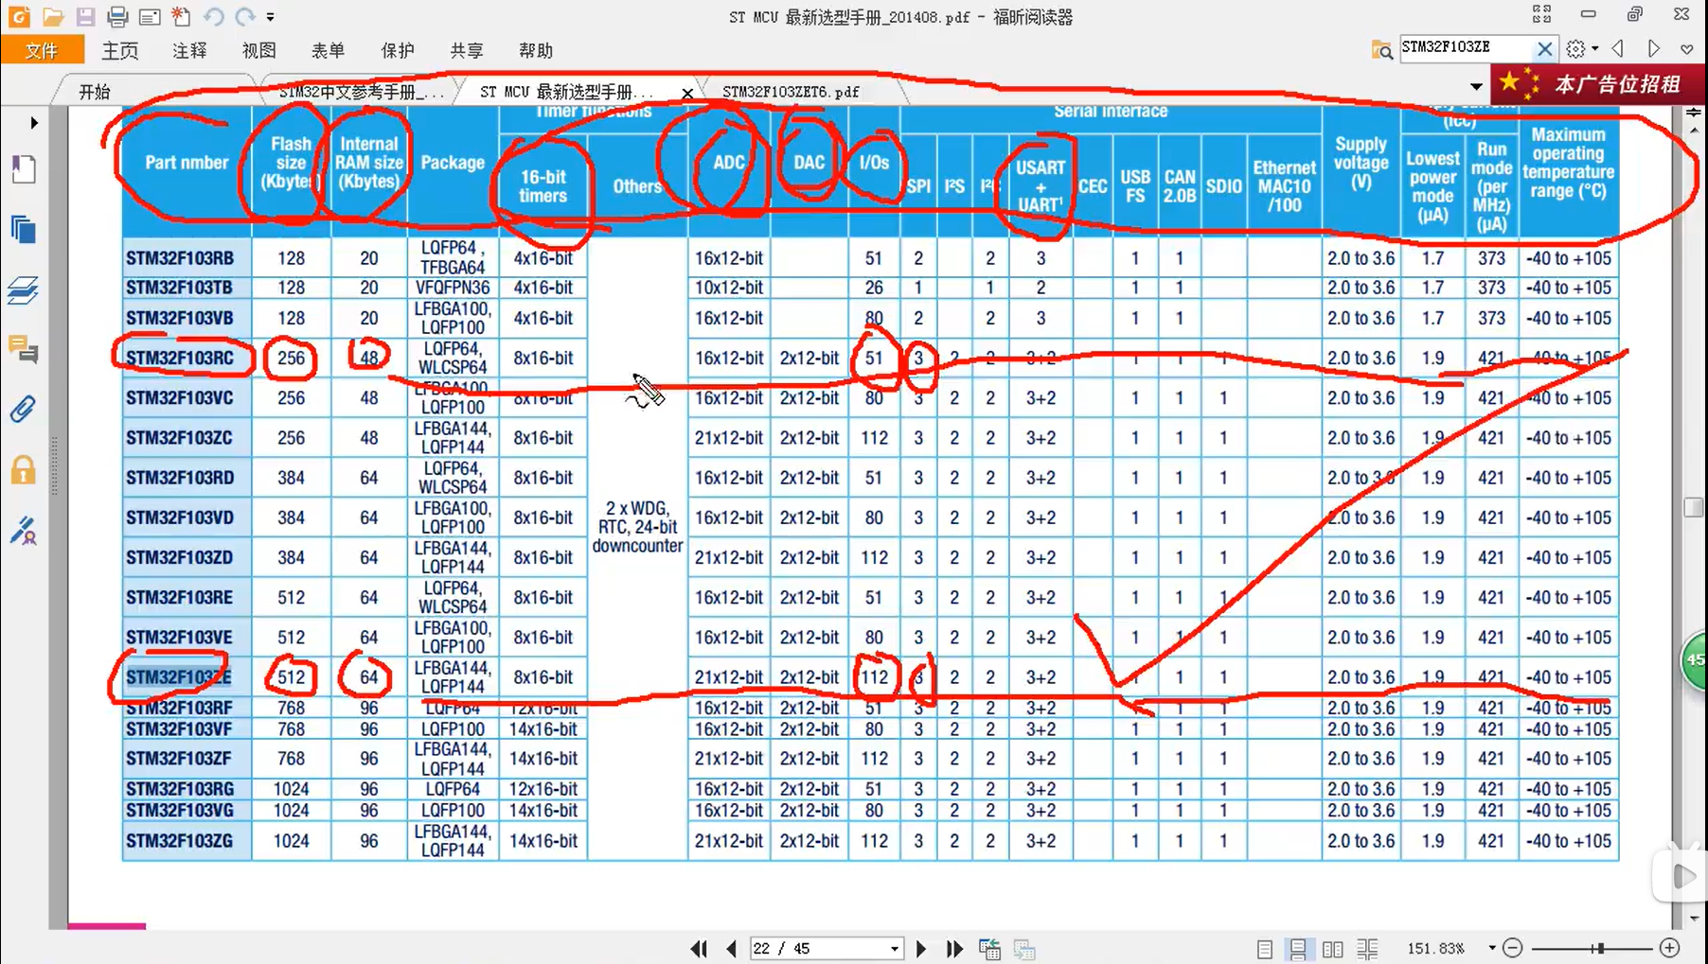Click the previous view icon
Image resolution: width=1708 pixels, height=964 pixels.
(989, 949)
